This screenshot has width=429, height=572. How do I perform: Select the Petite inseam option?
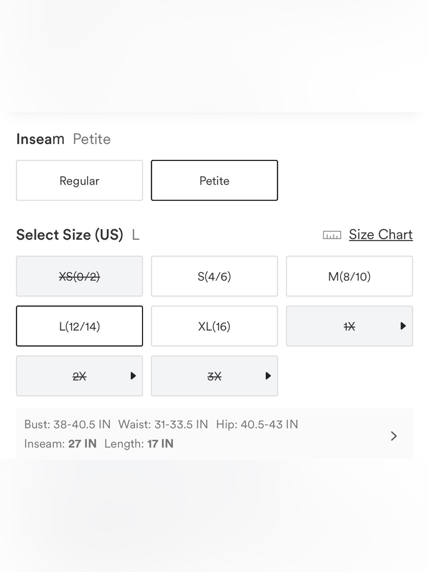(x=214, y=181)
